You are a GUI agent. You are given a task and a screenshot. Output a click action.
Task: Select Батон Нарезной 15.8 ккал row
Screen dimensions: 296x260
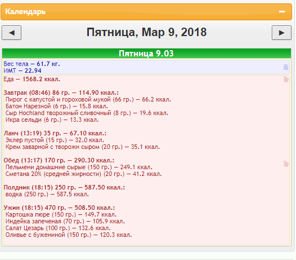pos(57,107)
